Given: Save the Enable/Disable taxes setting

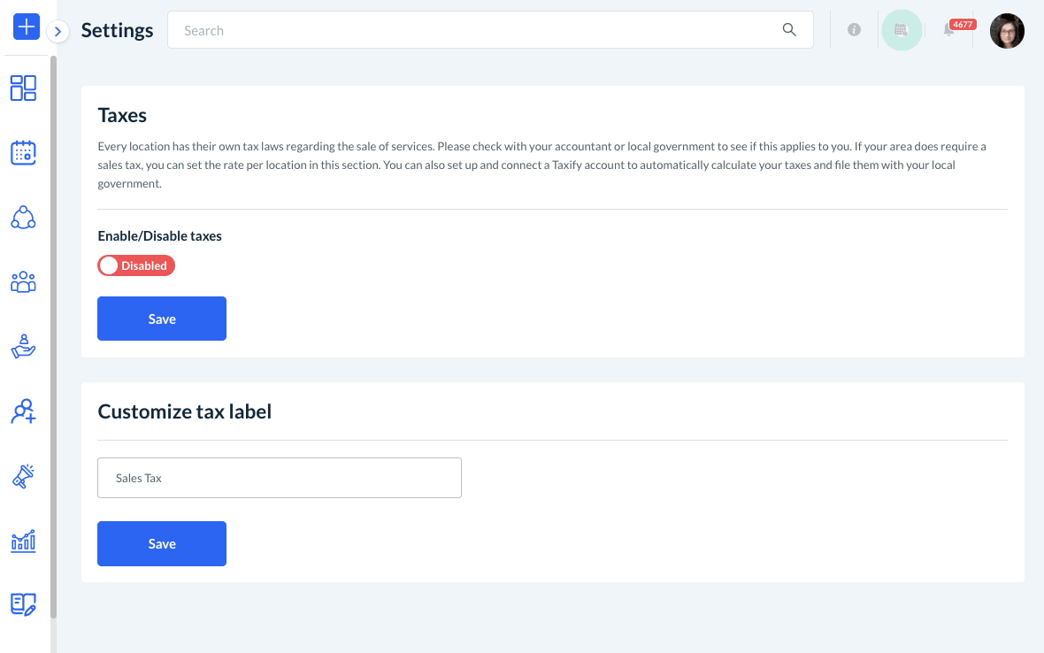Looking at the screenshot, I should coord(162,319).
